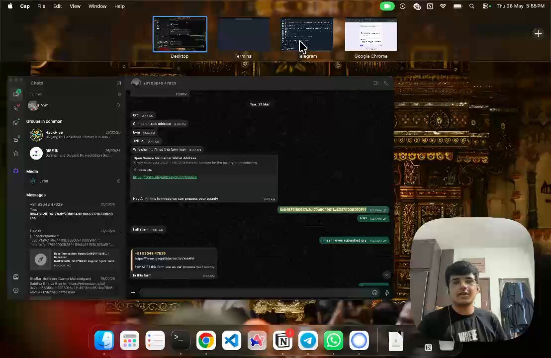This screenshot has height=358, width=551.
Task: Open the Edit menu
Action: coord(57,6)
